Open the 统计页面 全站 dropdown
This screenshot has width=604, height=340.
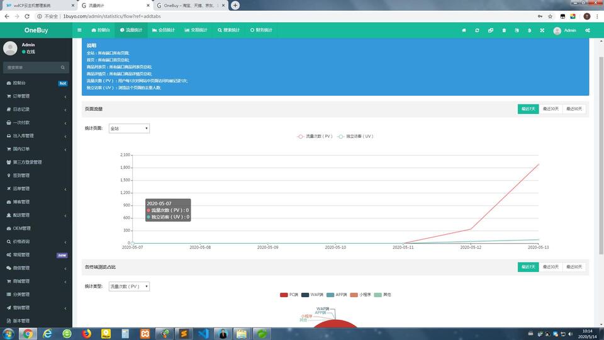pos(129,128)
